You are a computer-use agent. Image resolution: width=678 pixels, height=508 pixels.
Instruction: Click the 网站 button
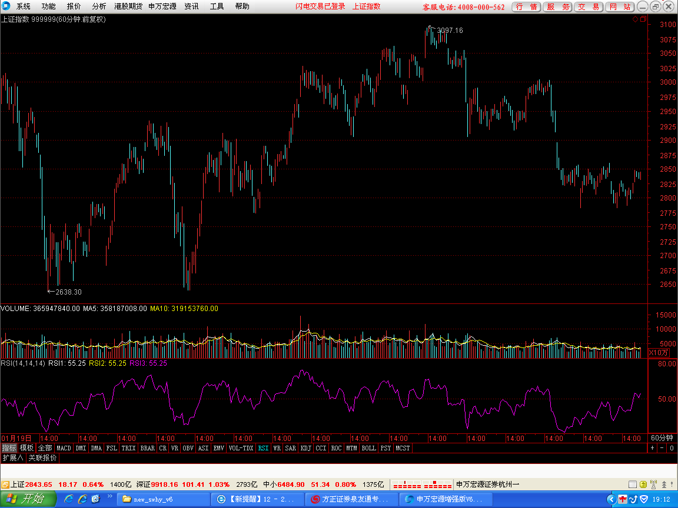click(620, 6)
